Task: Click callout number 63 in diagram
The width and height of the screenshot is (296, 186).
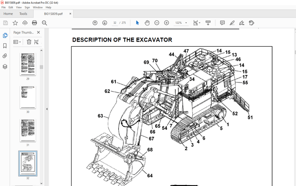Action: [100, 115]
